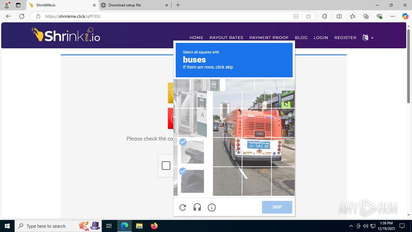Screen dimensions: 412x232
Task: Open Windows Start menu
Action: (7, 226)
